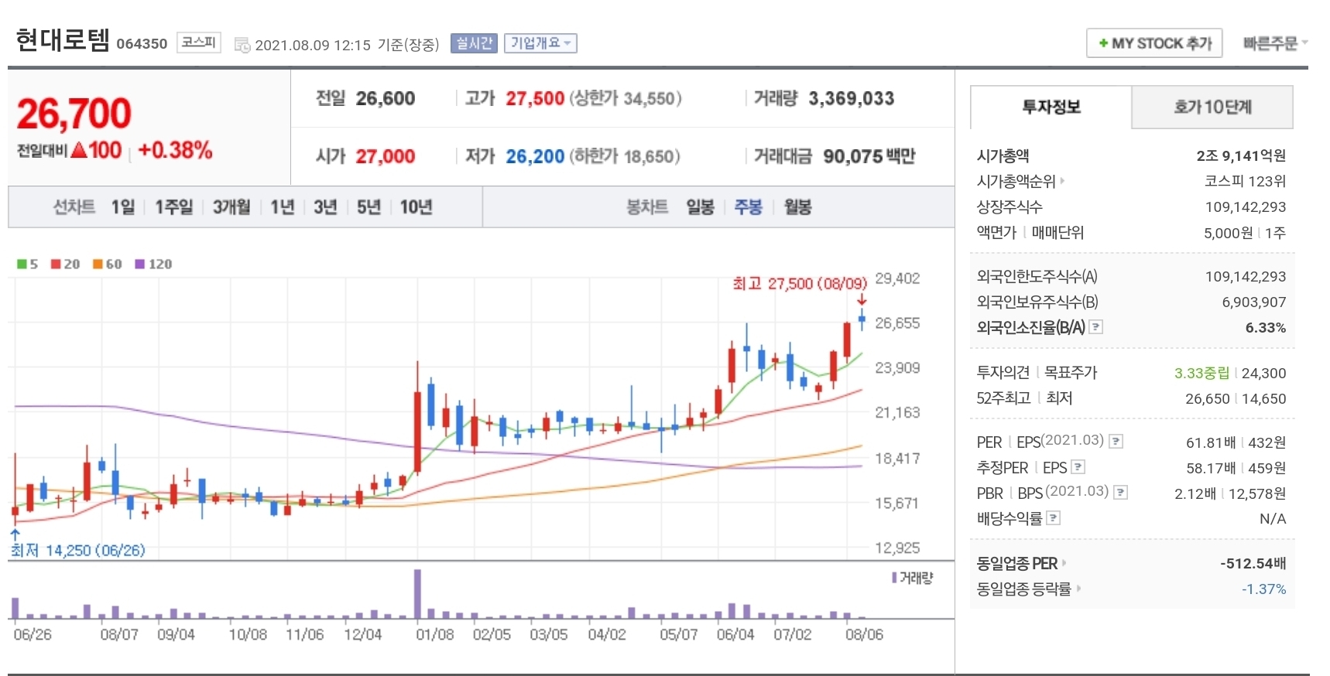Click arrow next to 시가총액순위
1330x676 pixels.
(x=1062, y=181)
